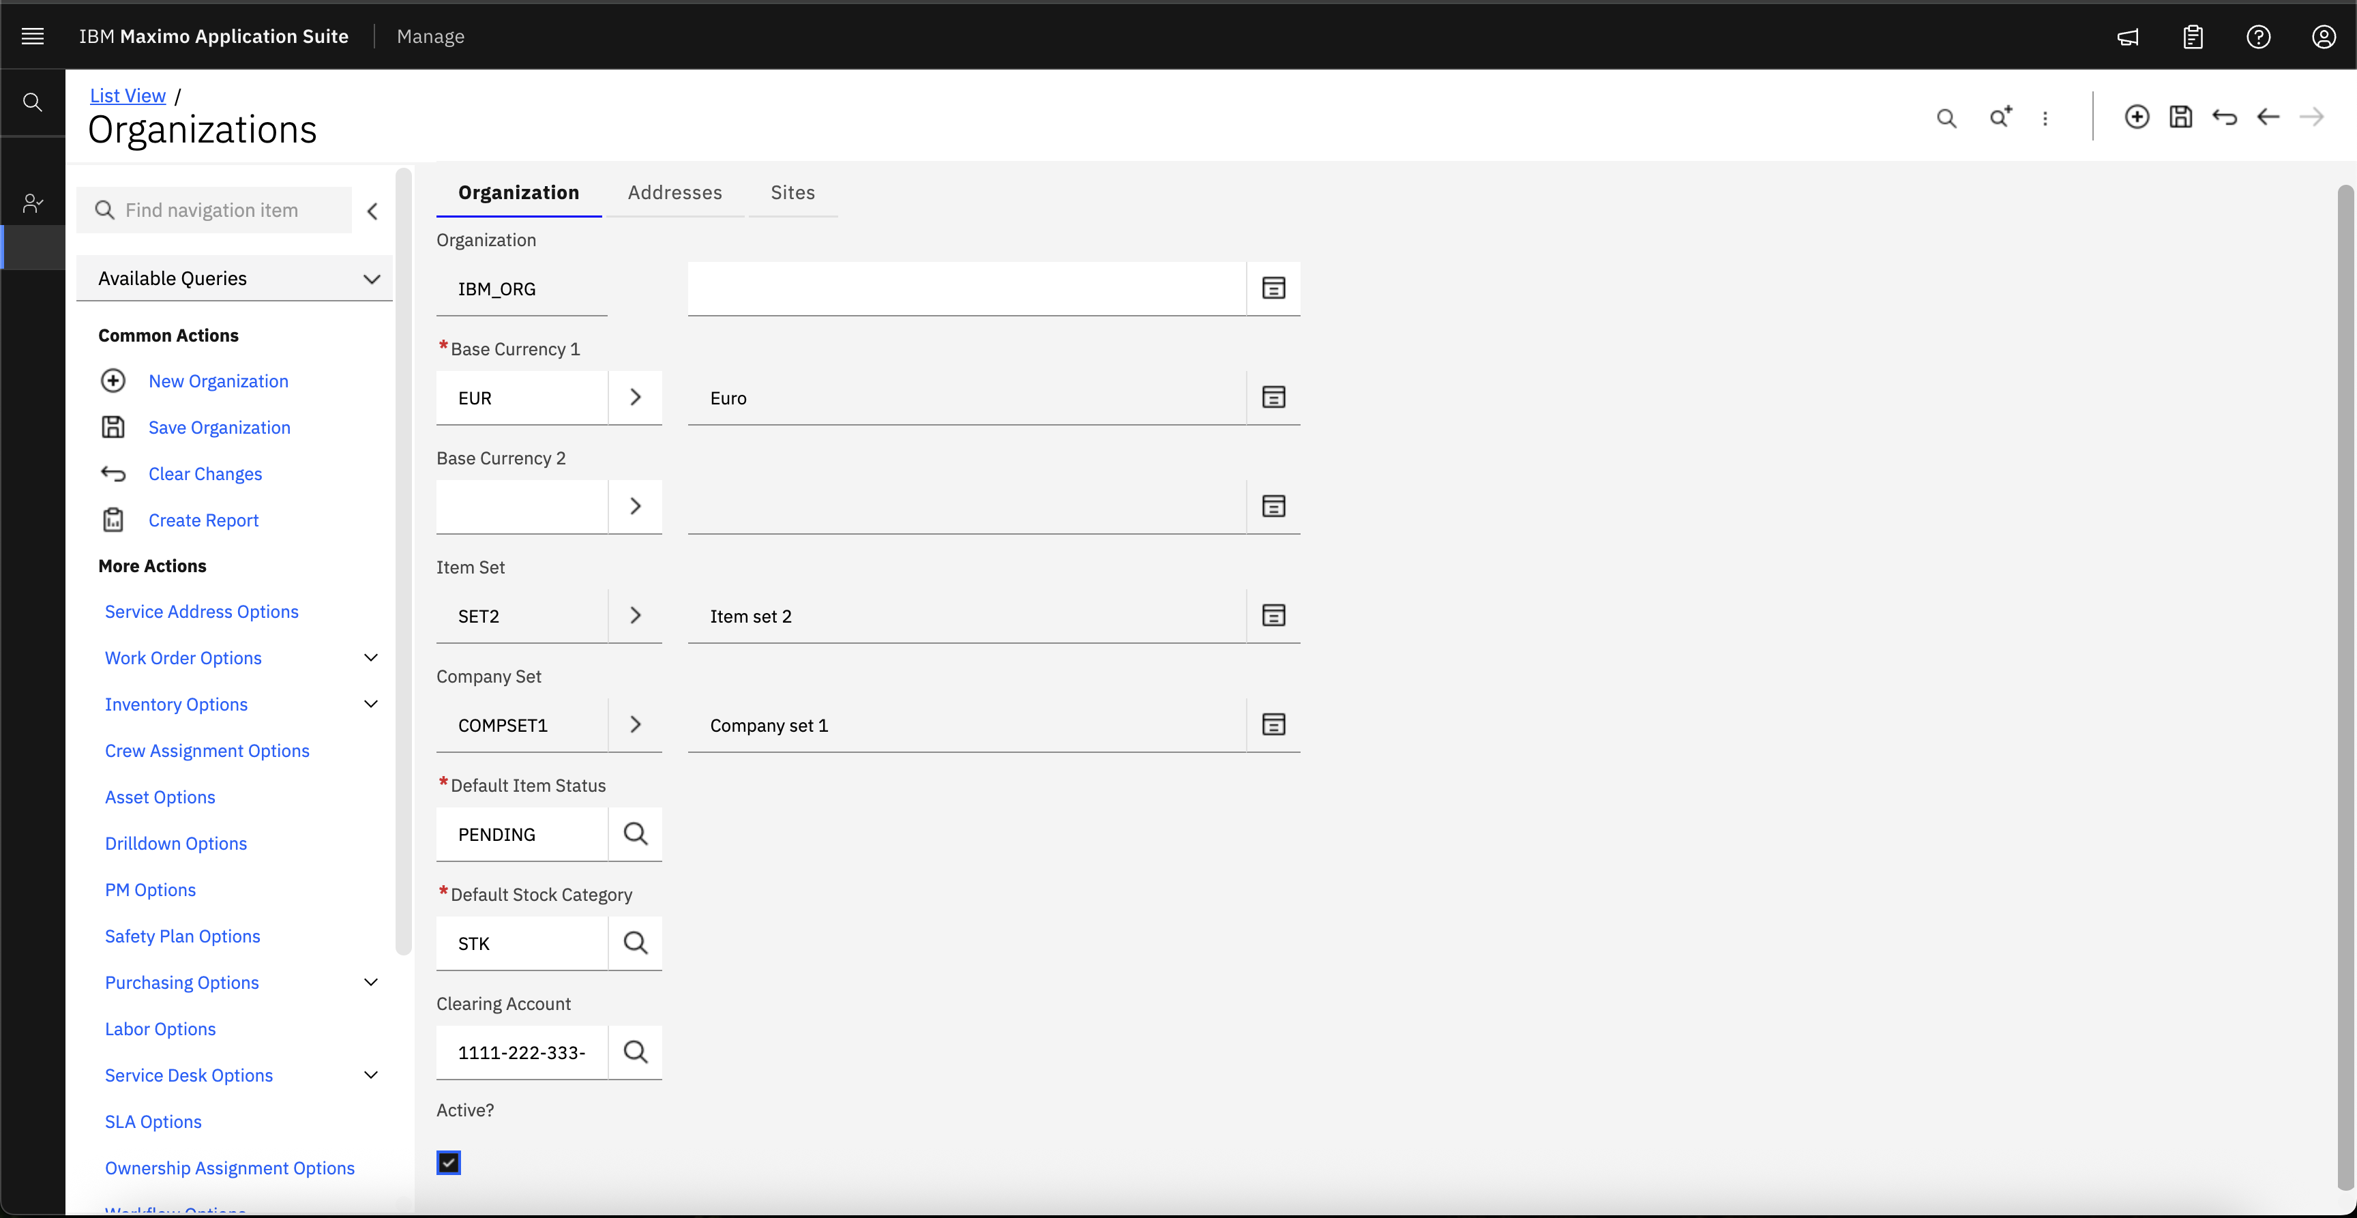The height and width of the screenshot is (1218, 2357).
Task: Expand the Available Queries dropdown
Action: tap(235, 278)
